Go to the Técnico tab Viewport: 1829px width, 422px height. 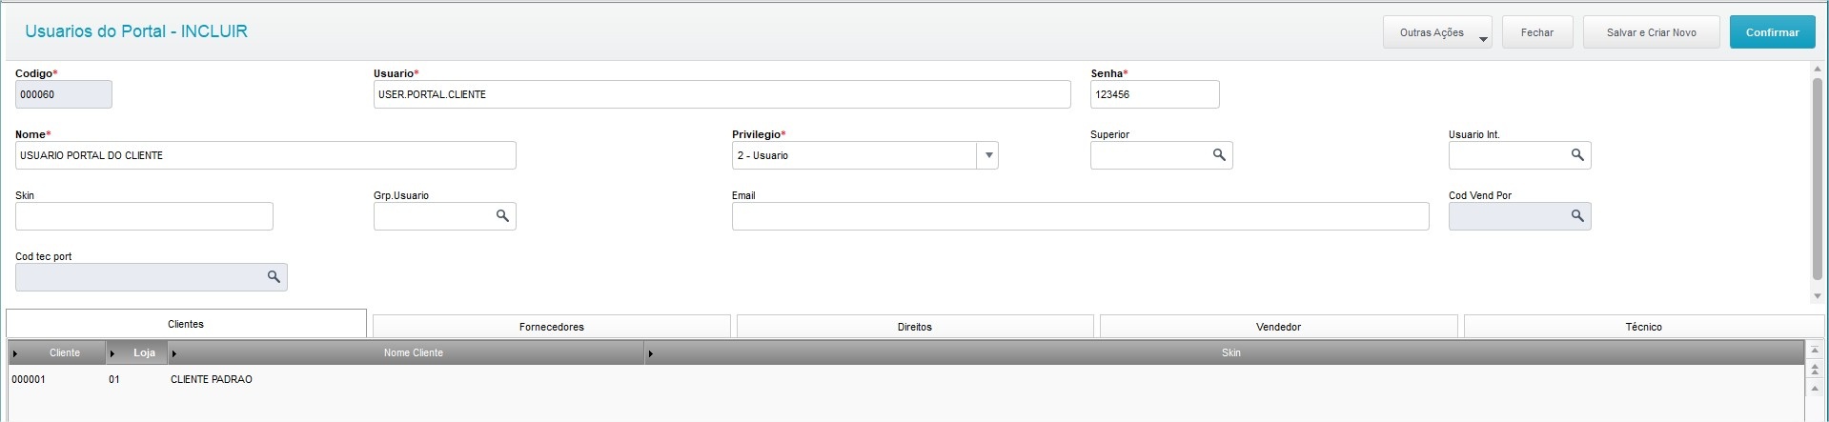point(1643,327)
